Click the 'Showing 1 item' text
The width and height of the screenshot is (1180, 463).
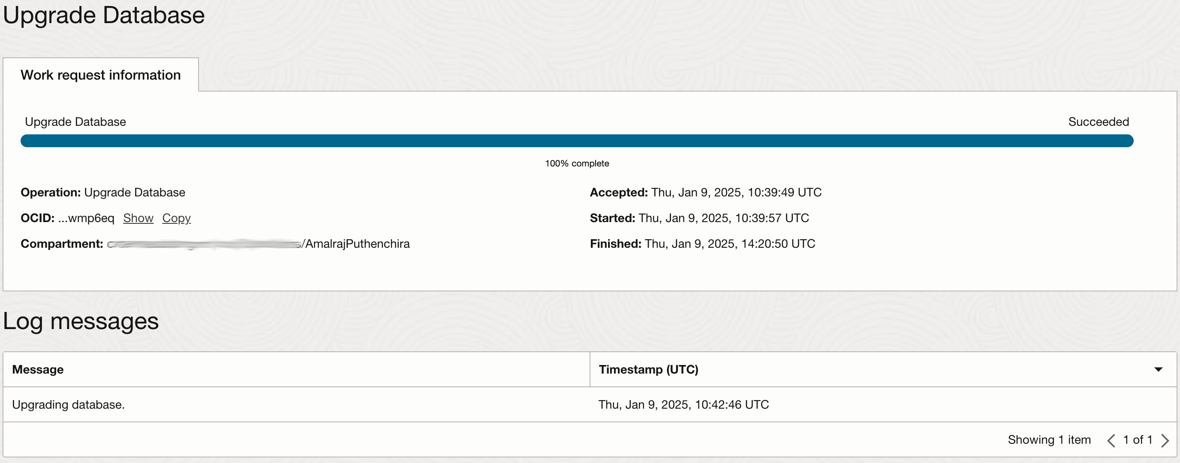pos(1049,440)
